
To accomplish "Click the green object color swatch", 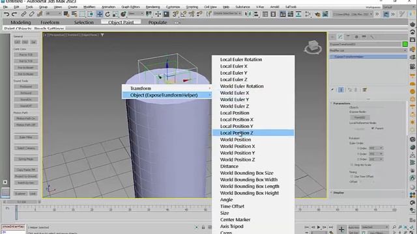I will 405,44.
